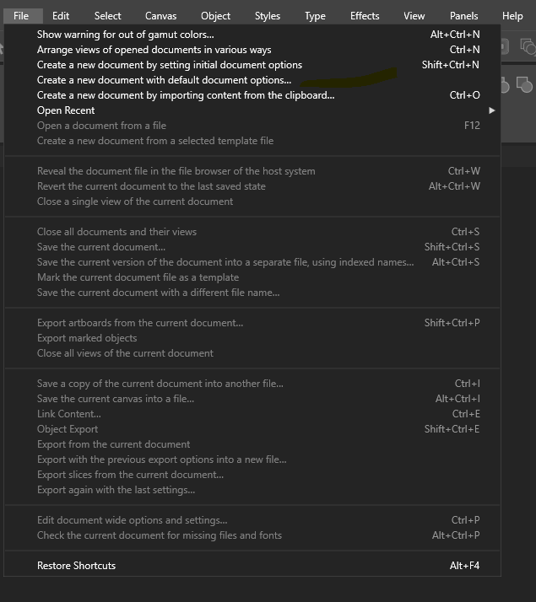Open the Object menu
Screen dimensions: 536x602
coord(215,16)
